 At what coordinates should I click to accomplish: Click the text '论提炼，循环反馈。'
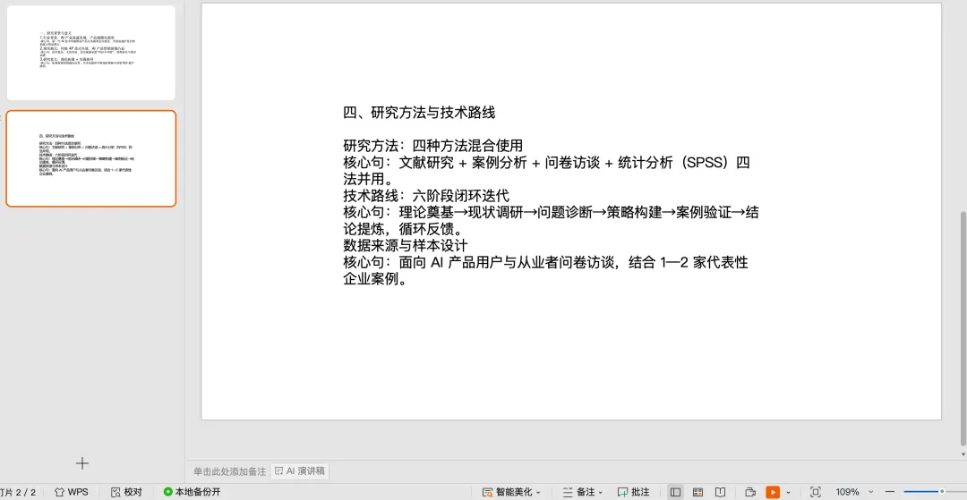403,229
